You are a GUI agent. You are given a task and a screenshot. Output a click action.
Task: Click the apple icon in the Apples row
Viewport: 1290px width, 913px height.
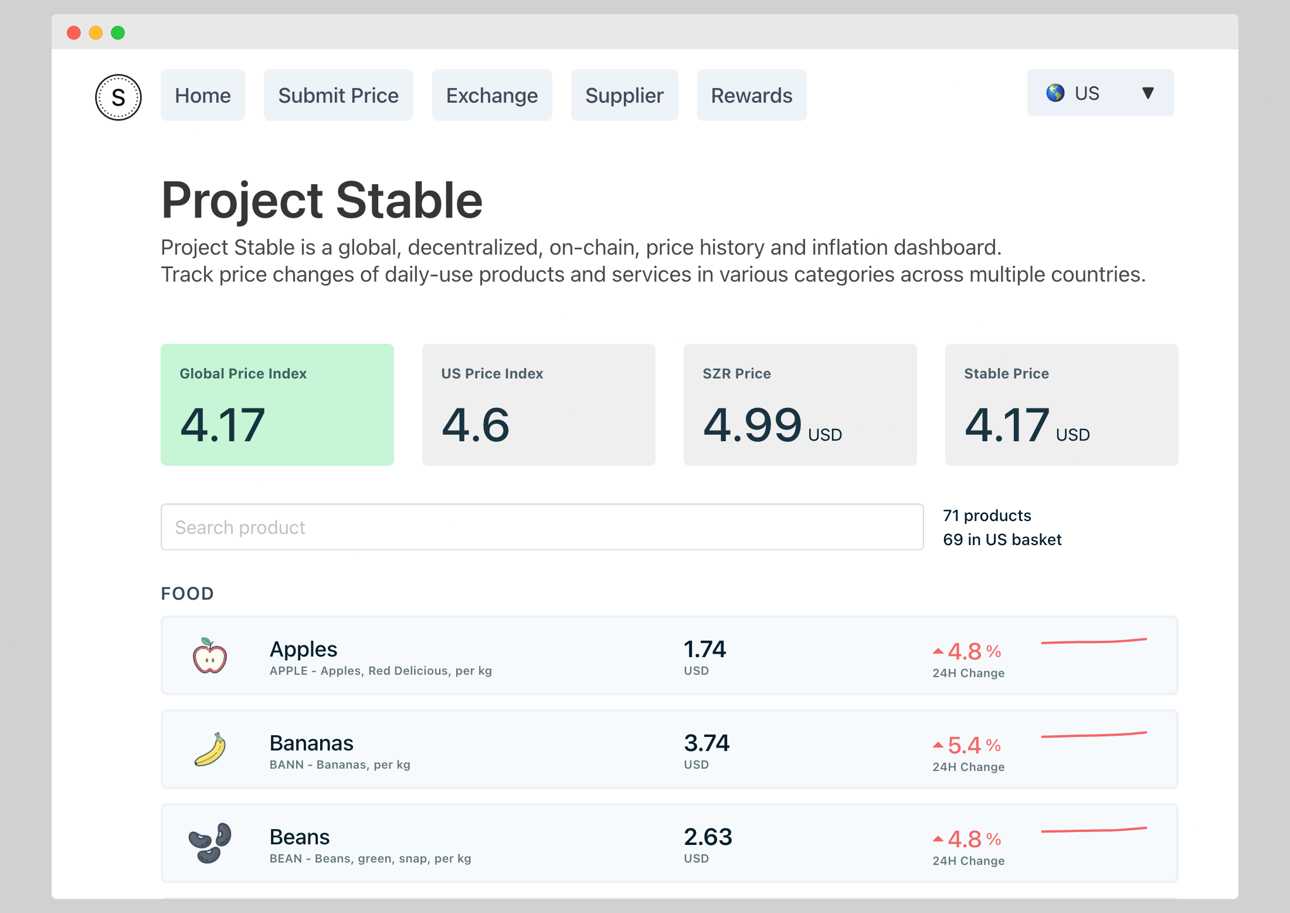tap(210, 655)
